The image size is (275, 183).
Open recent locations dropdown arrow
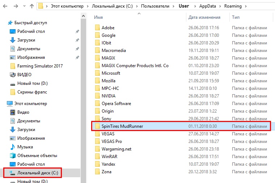[24, 6]
